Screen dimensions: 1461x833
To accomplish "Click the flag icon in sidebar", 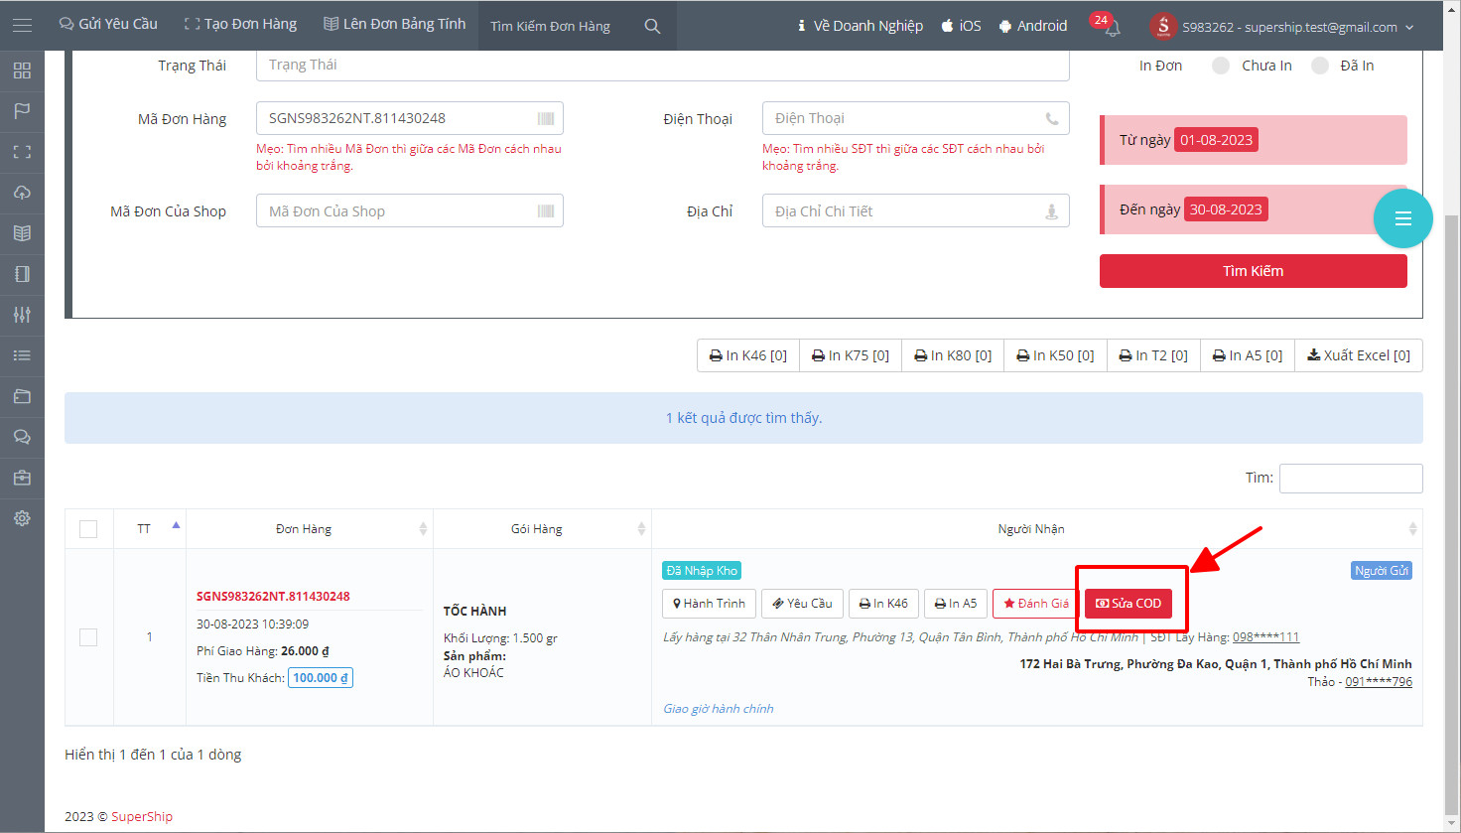I will [22, 111].
